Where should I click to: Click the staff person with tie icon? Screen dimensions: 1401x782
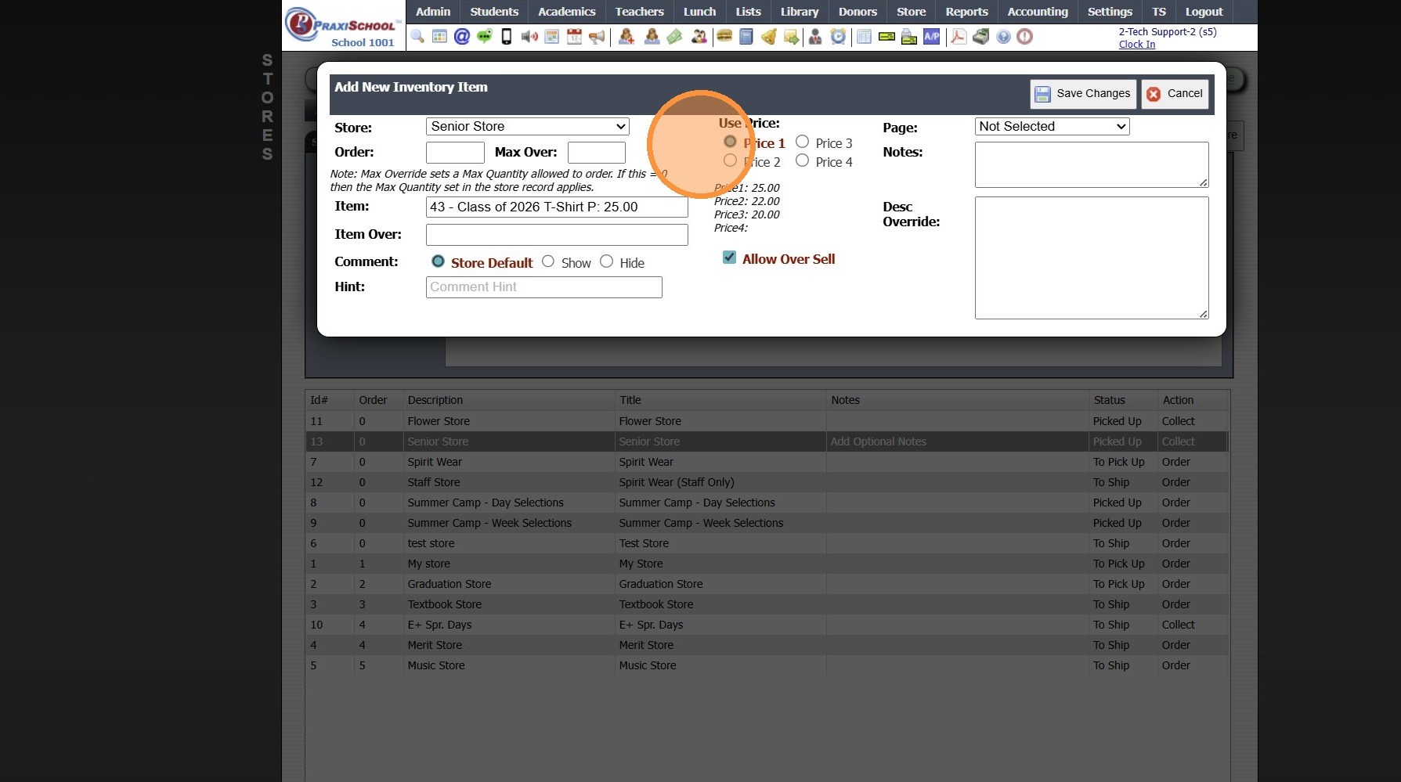tap(815, 37)
